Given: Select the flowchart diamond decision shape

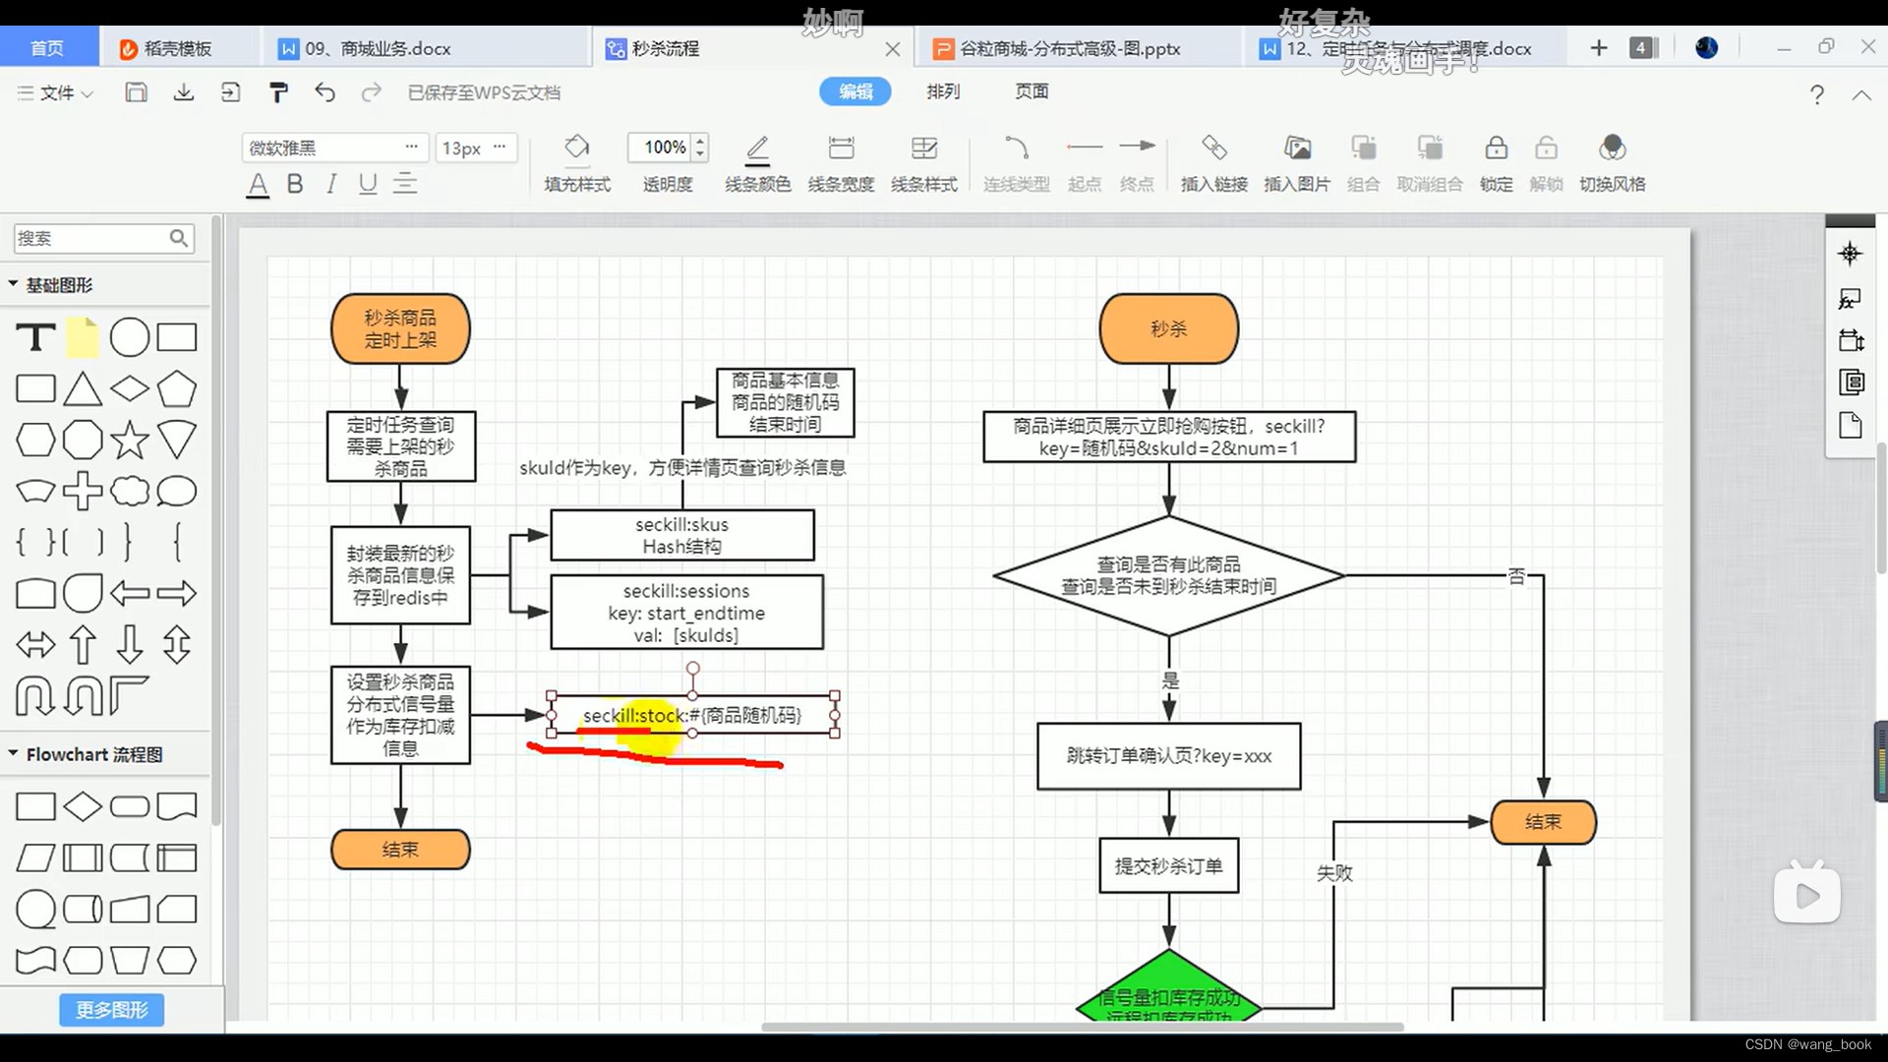Looking at the screenshot, I should point(83,807).
